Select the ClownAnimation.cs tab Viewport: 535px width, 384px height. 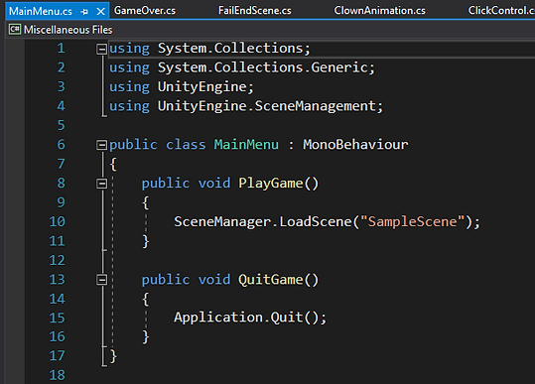(380, 11)
